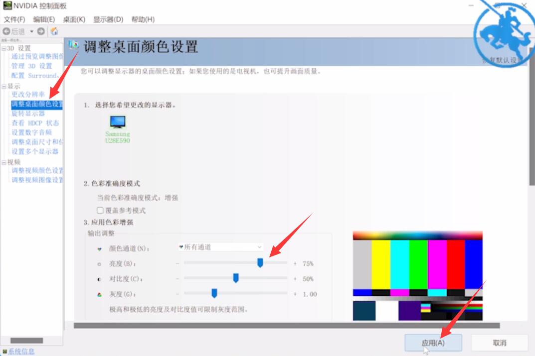Collapse the 显示 tree node
This screenshot has height=356, width=535.
coord(4,87)
